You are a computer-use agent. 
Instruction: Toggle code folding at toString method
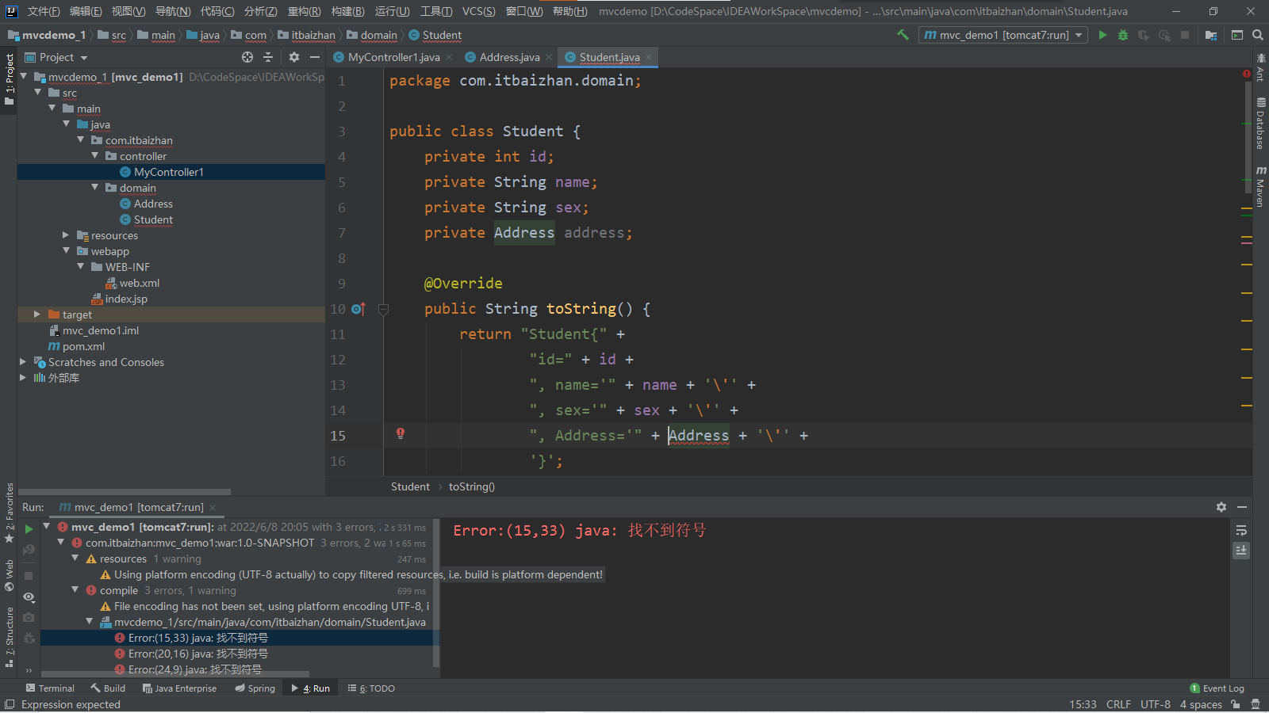(383, 309)
